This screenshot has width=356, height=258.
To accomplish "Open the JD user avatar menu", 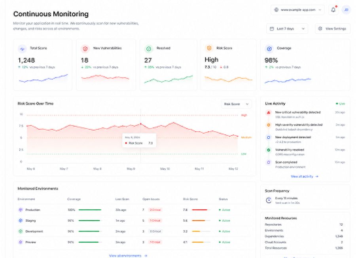I will click(x=346, y=10).
